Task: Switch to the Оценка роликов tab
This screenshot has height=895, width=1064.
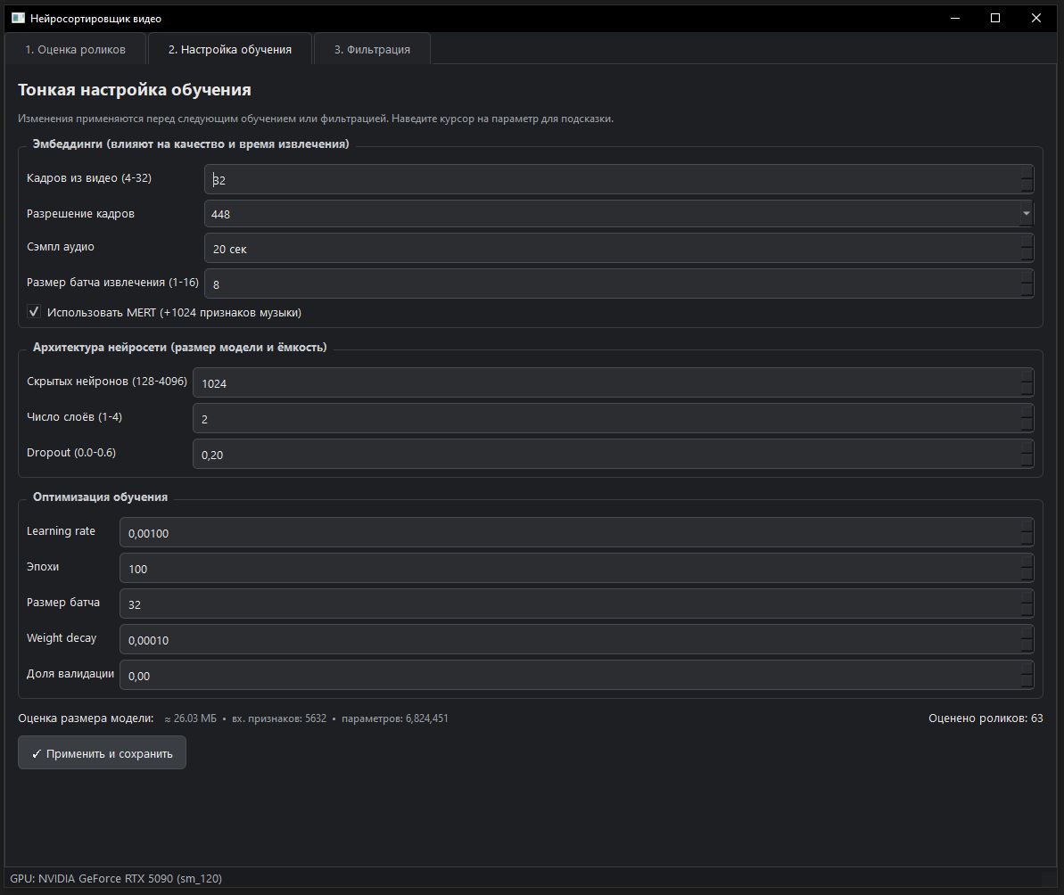Action: coord(75,50)
